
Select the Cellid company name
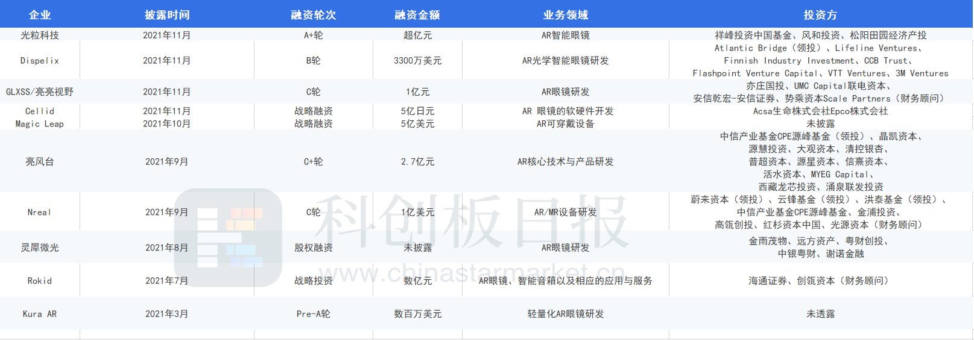[40, 111]
